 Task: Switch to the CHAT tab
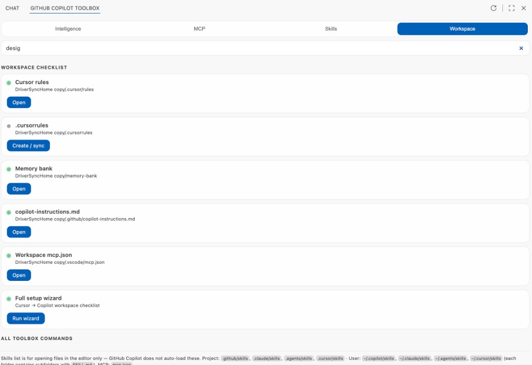pos(12,8)
